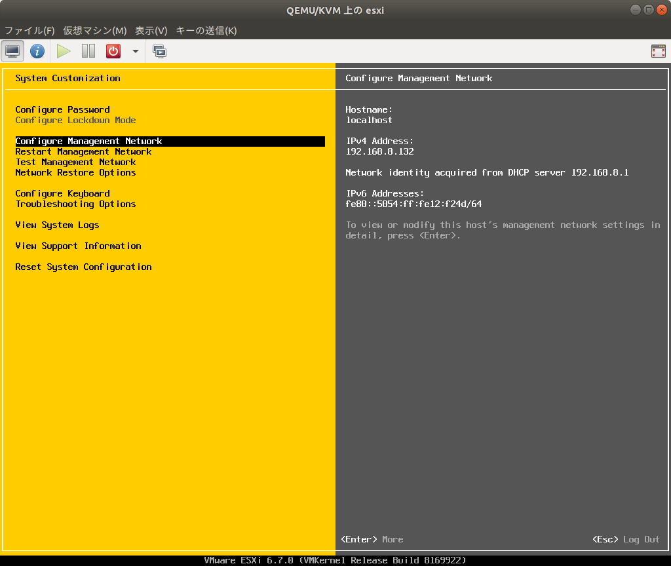This screenshot has height=566, width=671.
Task: Select Configure Password entry
Action: click(x=62, y=109)
